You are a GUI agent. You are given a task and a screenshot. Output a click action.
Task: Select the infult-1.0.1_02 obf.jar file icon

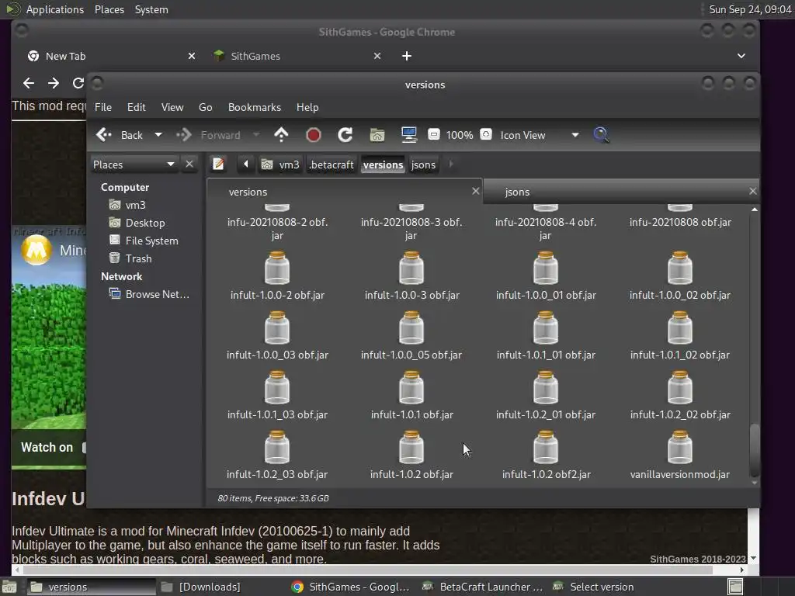680,327
